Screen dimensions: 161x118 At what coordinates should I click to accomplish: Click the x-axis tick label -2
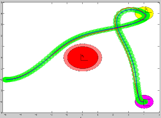(x=52, y=115)
